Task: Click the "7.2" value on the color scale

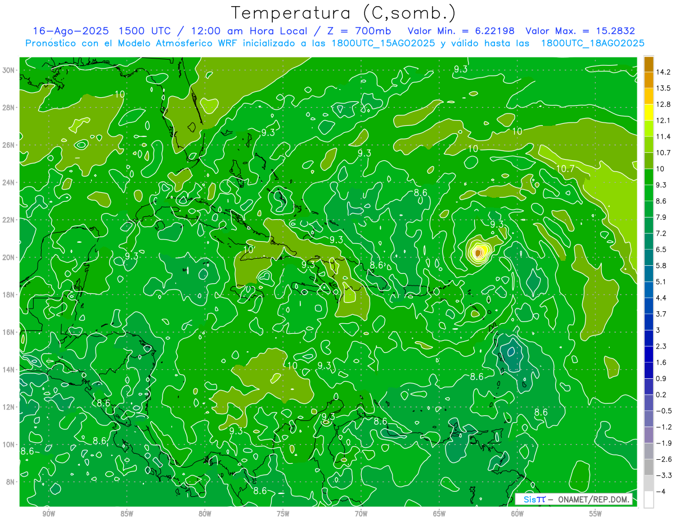Action: (x=661, y=233)
